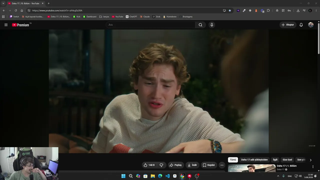Screen dimensions: 320x180
Task: Open the Twitch bookmark
Action: 14,17
